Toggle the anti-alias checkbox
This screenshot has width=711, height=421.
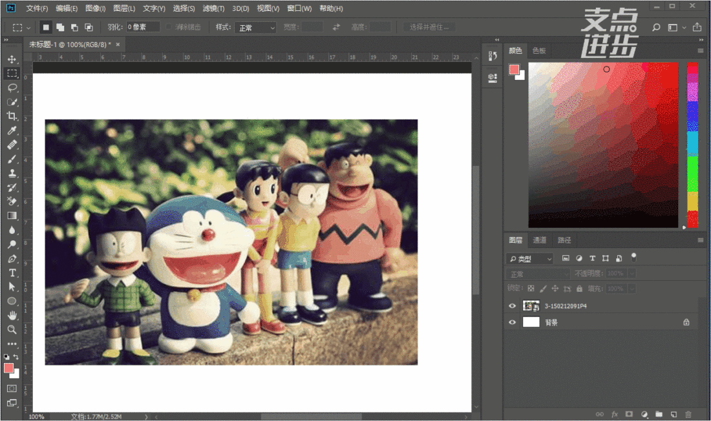tap(169, 26)
